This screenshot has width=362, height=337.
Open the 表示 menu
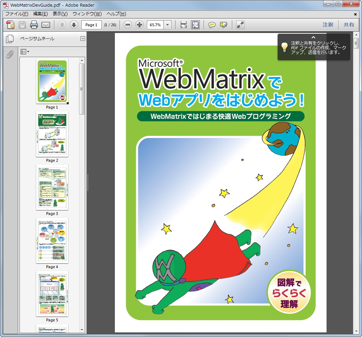point(60,13)
